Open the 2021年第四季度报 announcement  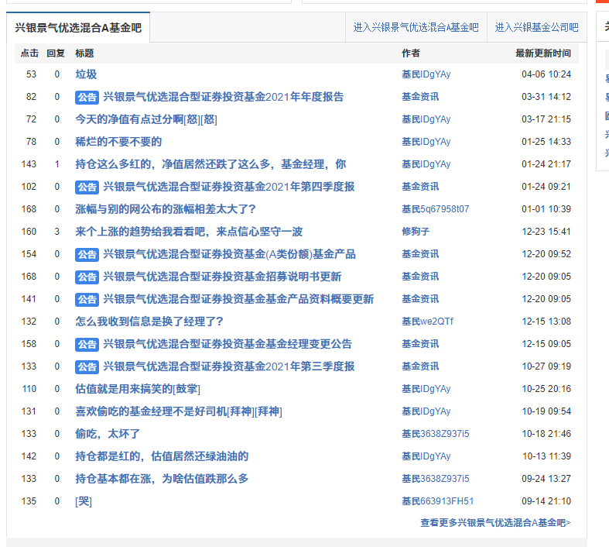coord(229,187)
